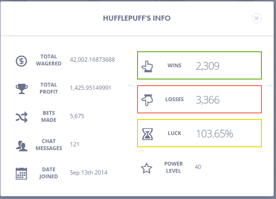Click the shuffle arrows Bets Made icon
Screen dimensions: 276x199
tap(22, 117)
